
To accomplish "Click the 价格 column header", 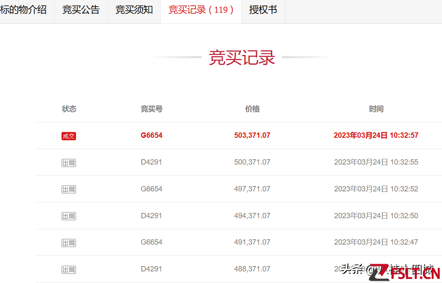I will click(x=252, y=109).
